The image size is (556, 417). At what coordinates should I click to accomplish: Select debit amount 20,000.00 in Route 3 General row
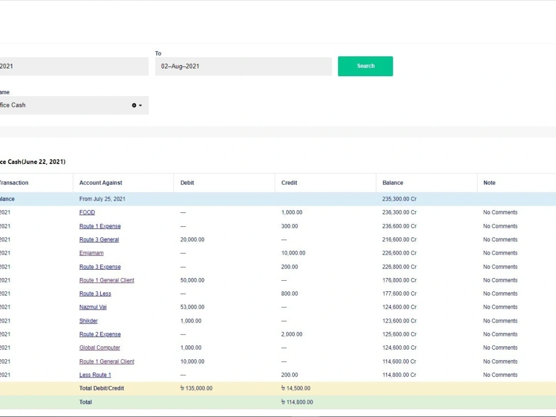192,240
